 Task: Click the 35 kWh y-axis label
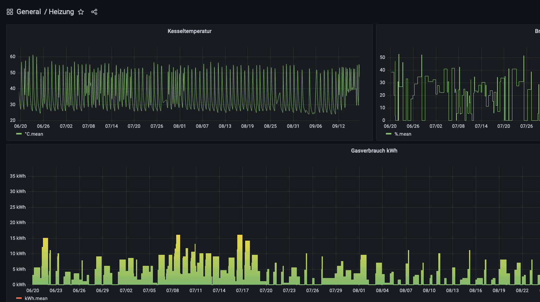coord(18,176)
